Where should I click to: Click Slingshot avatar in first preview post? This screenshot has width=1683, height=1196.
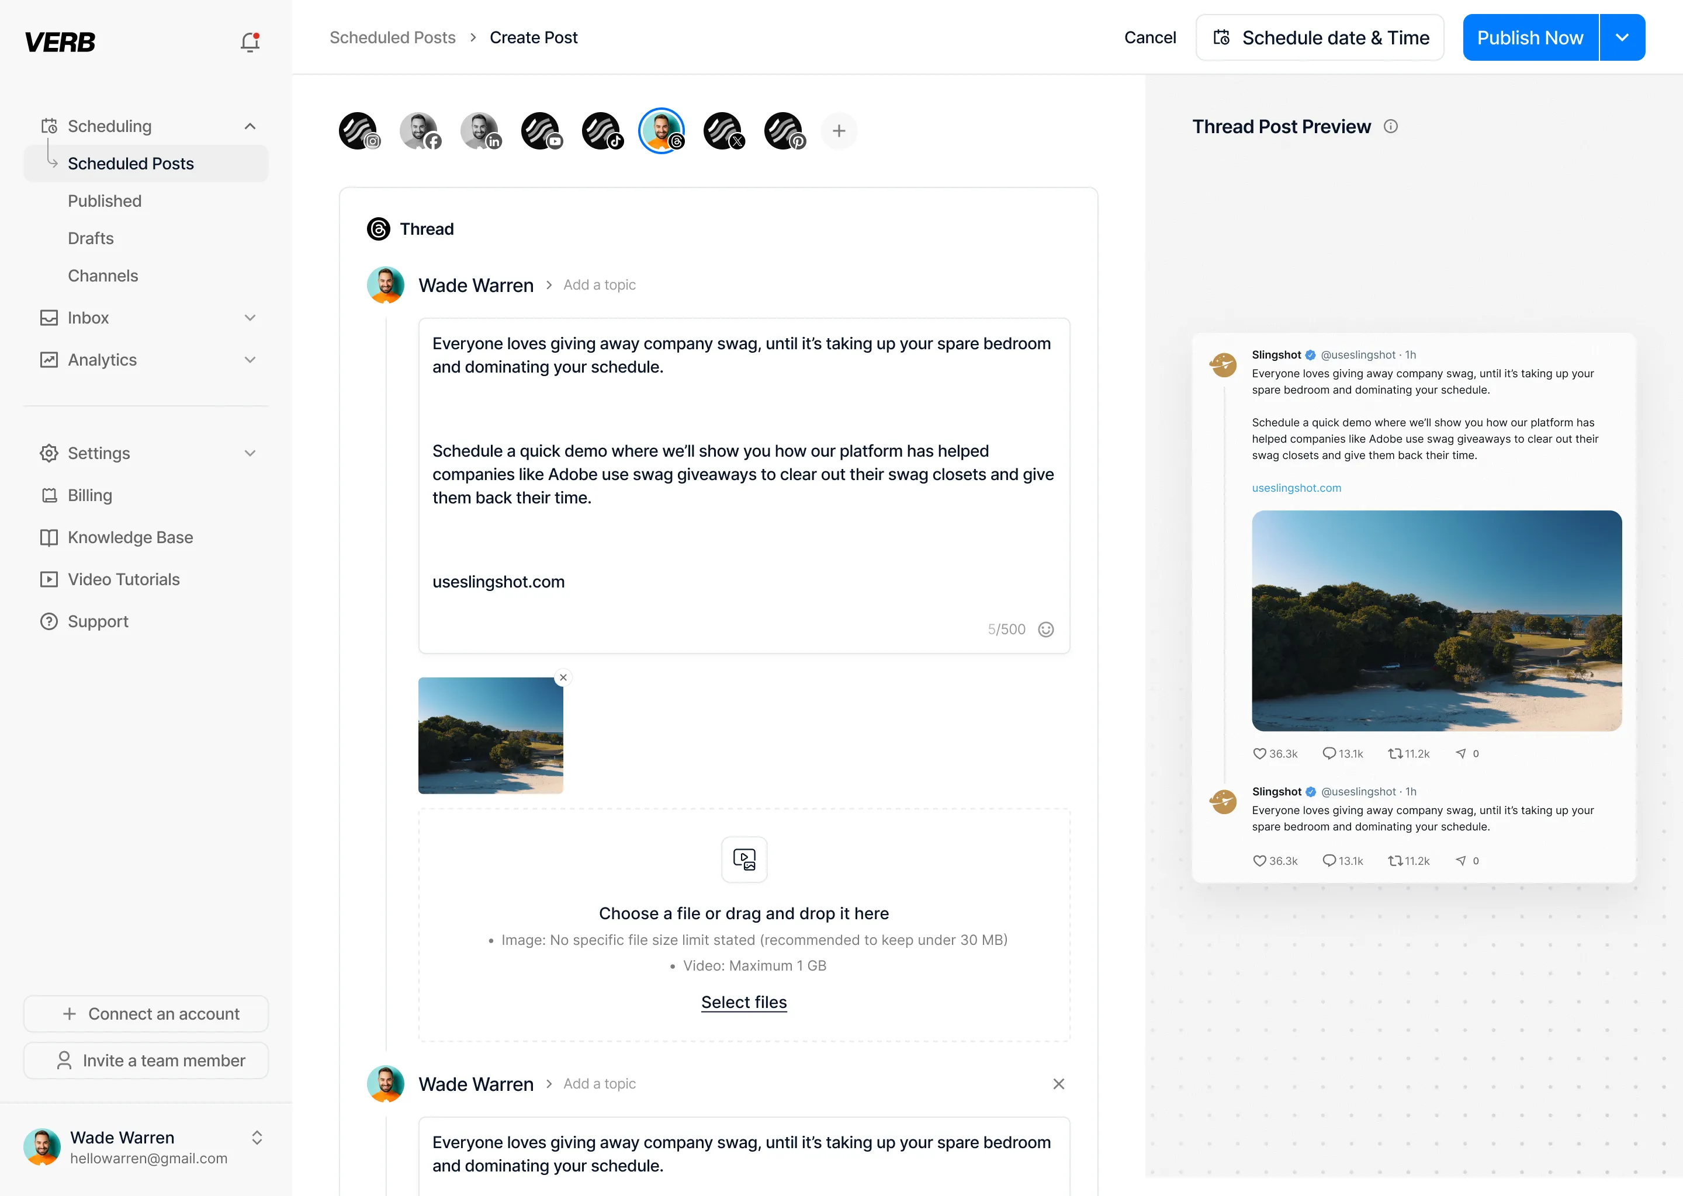coord(1223,364)
